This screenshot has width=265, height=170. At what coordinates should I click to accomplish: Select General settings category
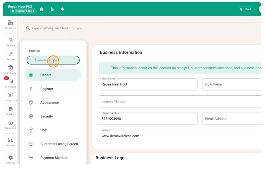53,75
